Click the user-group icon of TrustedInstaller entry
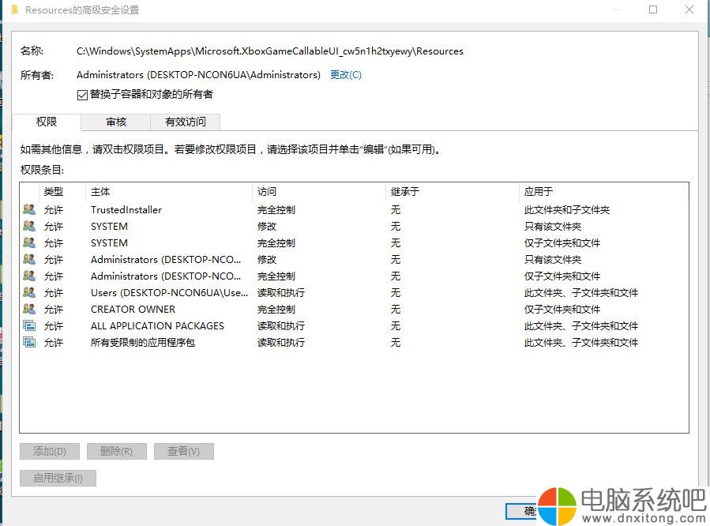Image resolution: width=710 pixels, height=526 pixels. [29, 209]
